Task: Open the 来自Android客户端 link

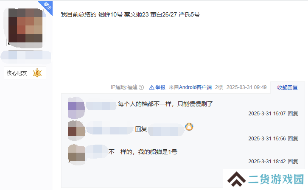Action: (x=190, y=87)
